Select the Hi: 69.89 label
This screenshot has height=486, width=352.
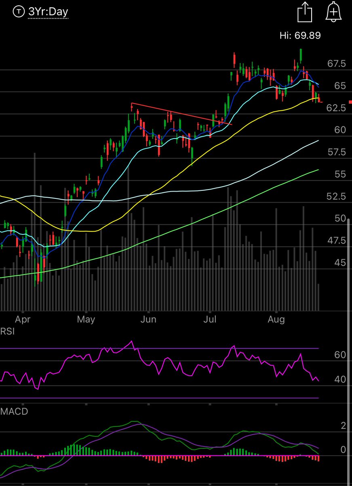pyautogui.click(x=300, y=36)
